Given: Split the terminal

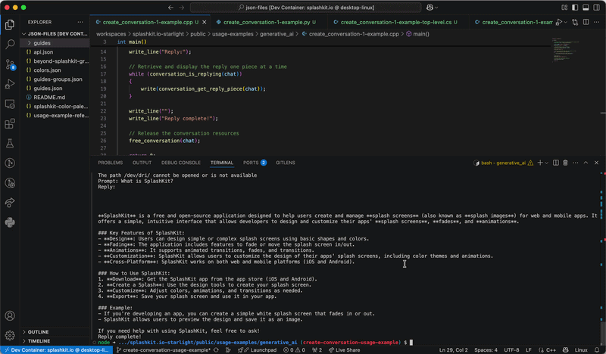Looking at the screenshot, I should click(556, 163).
